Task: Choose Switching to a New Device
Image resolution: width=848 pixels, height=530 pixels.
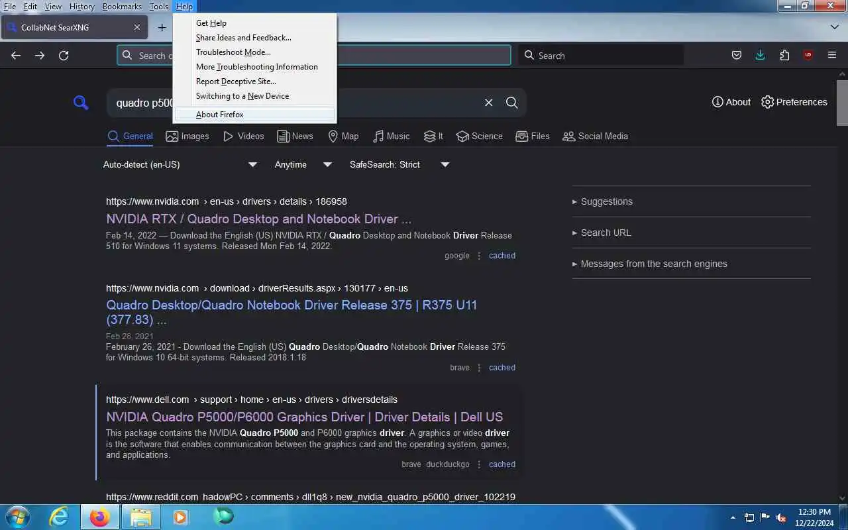Action: pos(255,96)
